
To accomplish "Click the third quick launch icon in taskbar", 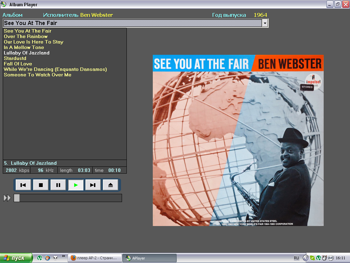I will [x=55, y=258].
